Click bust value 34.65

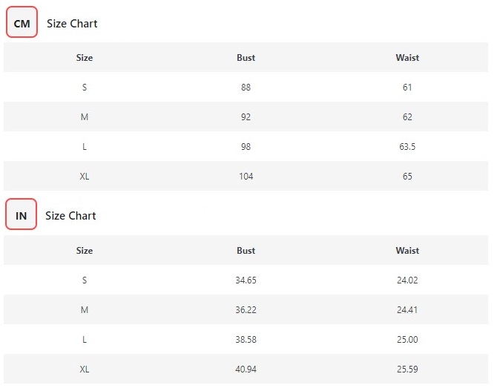pyautogui.click(x=246, y=280)
